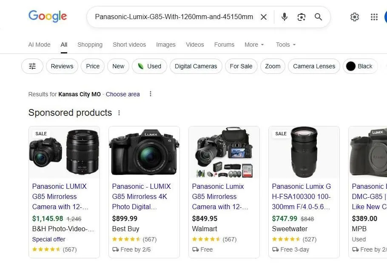Open the More search categories dropdown
Screen dimensions: 387x263
point(254,45)
